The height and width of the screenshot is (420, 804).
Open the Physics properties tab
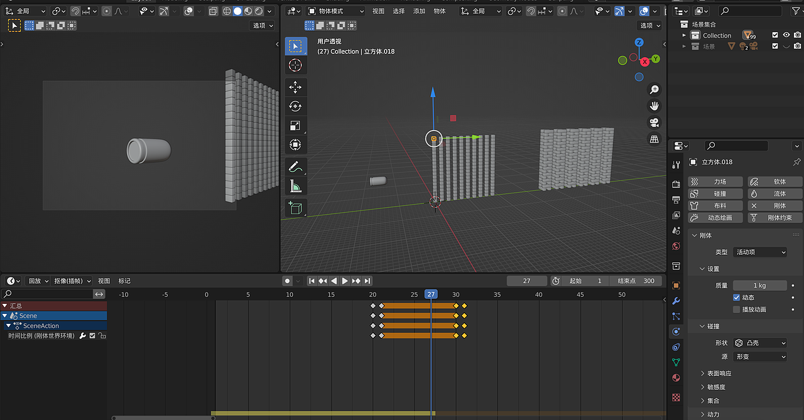coord(676,331)
